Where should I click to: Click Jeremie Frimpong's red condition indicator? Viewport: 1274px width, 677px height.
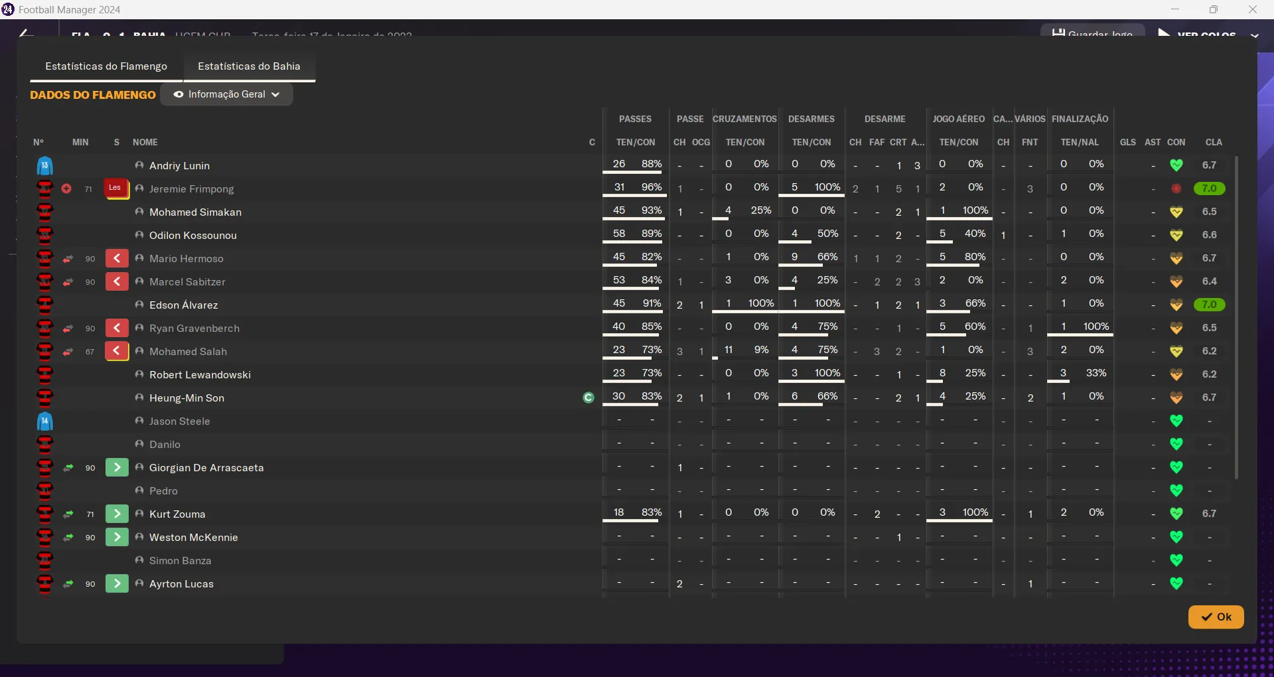pos(1176,188)
